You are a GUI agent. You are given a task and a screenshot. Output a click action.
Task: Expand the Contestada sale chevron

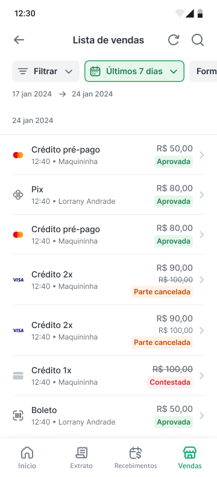click(x=201, y=376)
